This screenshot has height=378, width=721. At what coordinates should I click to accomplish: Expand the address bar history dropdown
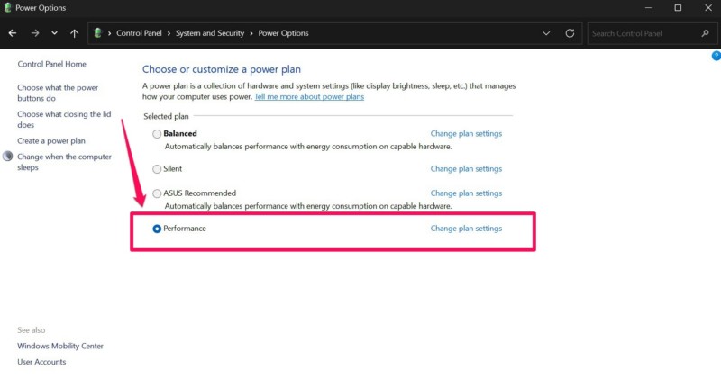pos(546,33)
